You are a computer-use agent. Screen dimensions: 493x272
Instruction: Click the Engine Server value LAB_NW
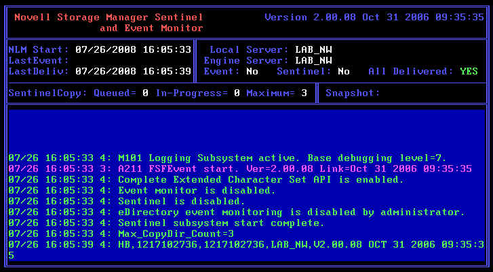click(313, 60)
